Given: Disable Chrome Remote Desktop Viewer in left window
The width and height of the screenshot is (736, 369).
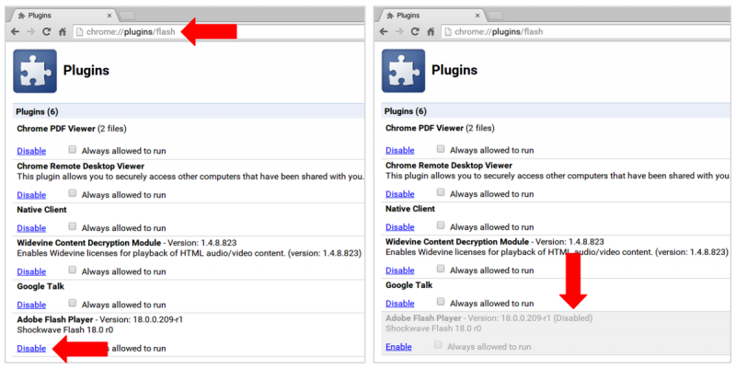Looking at the screenshot, I should click(31, 195).
